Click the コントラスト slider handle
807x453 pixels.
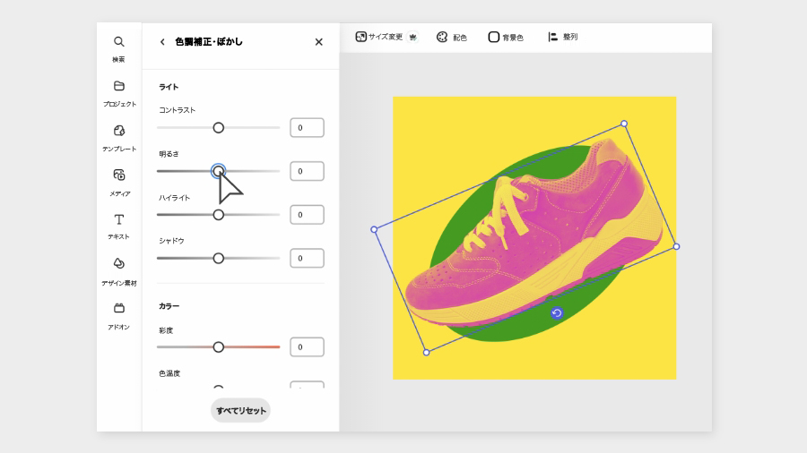click(218, 128)
